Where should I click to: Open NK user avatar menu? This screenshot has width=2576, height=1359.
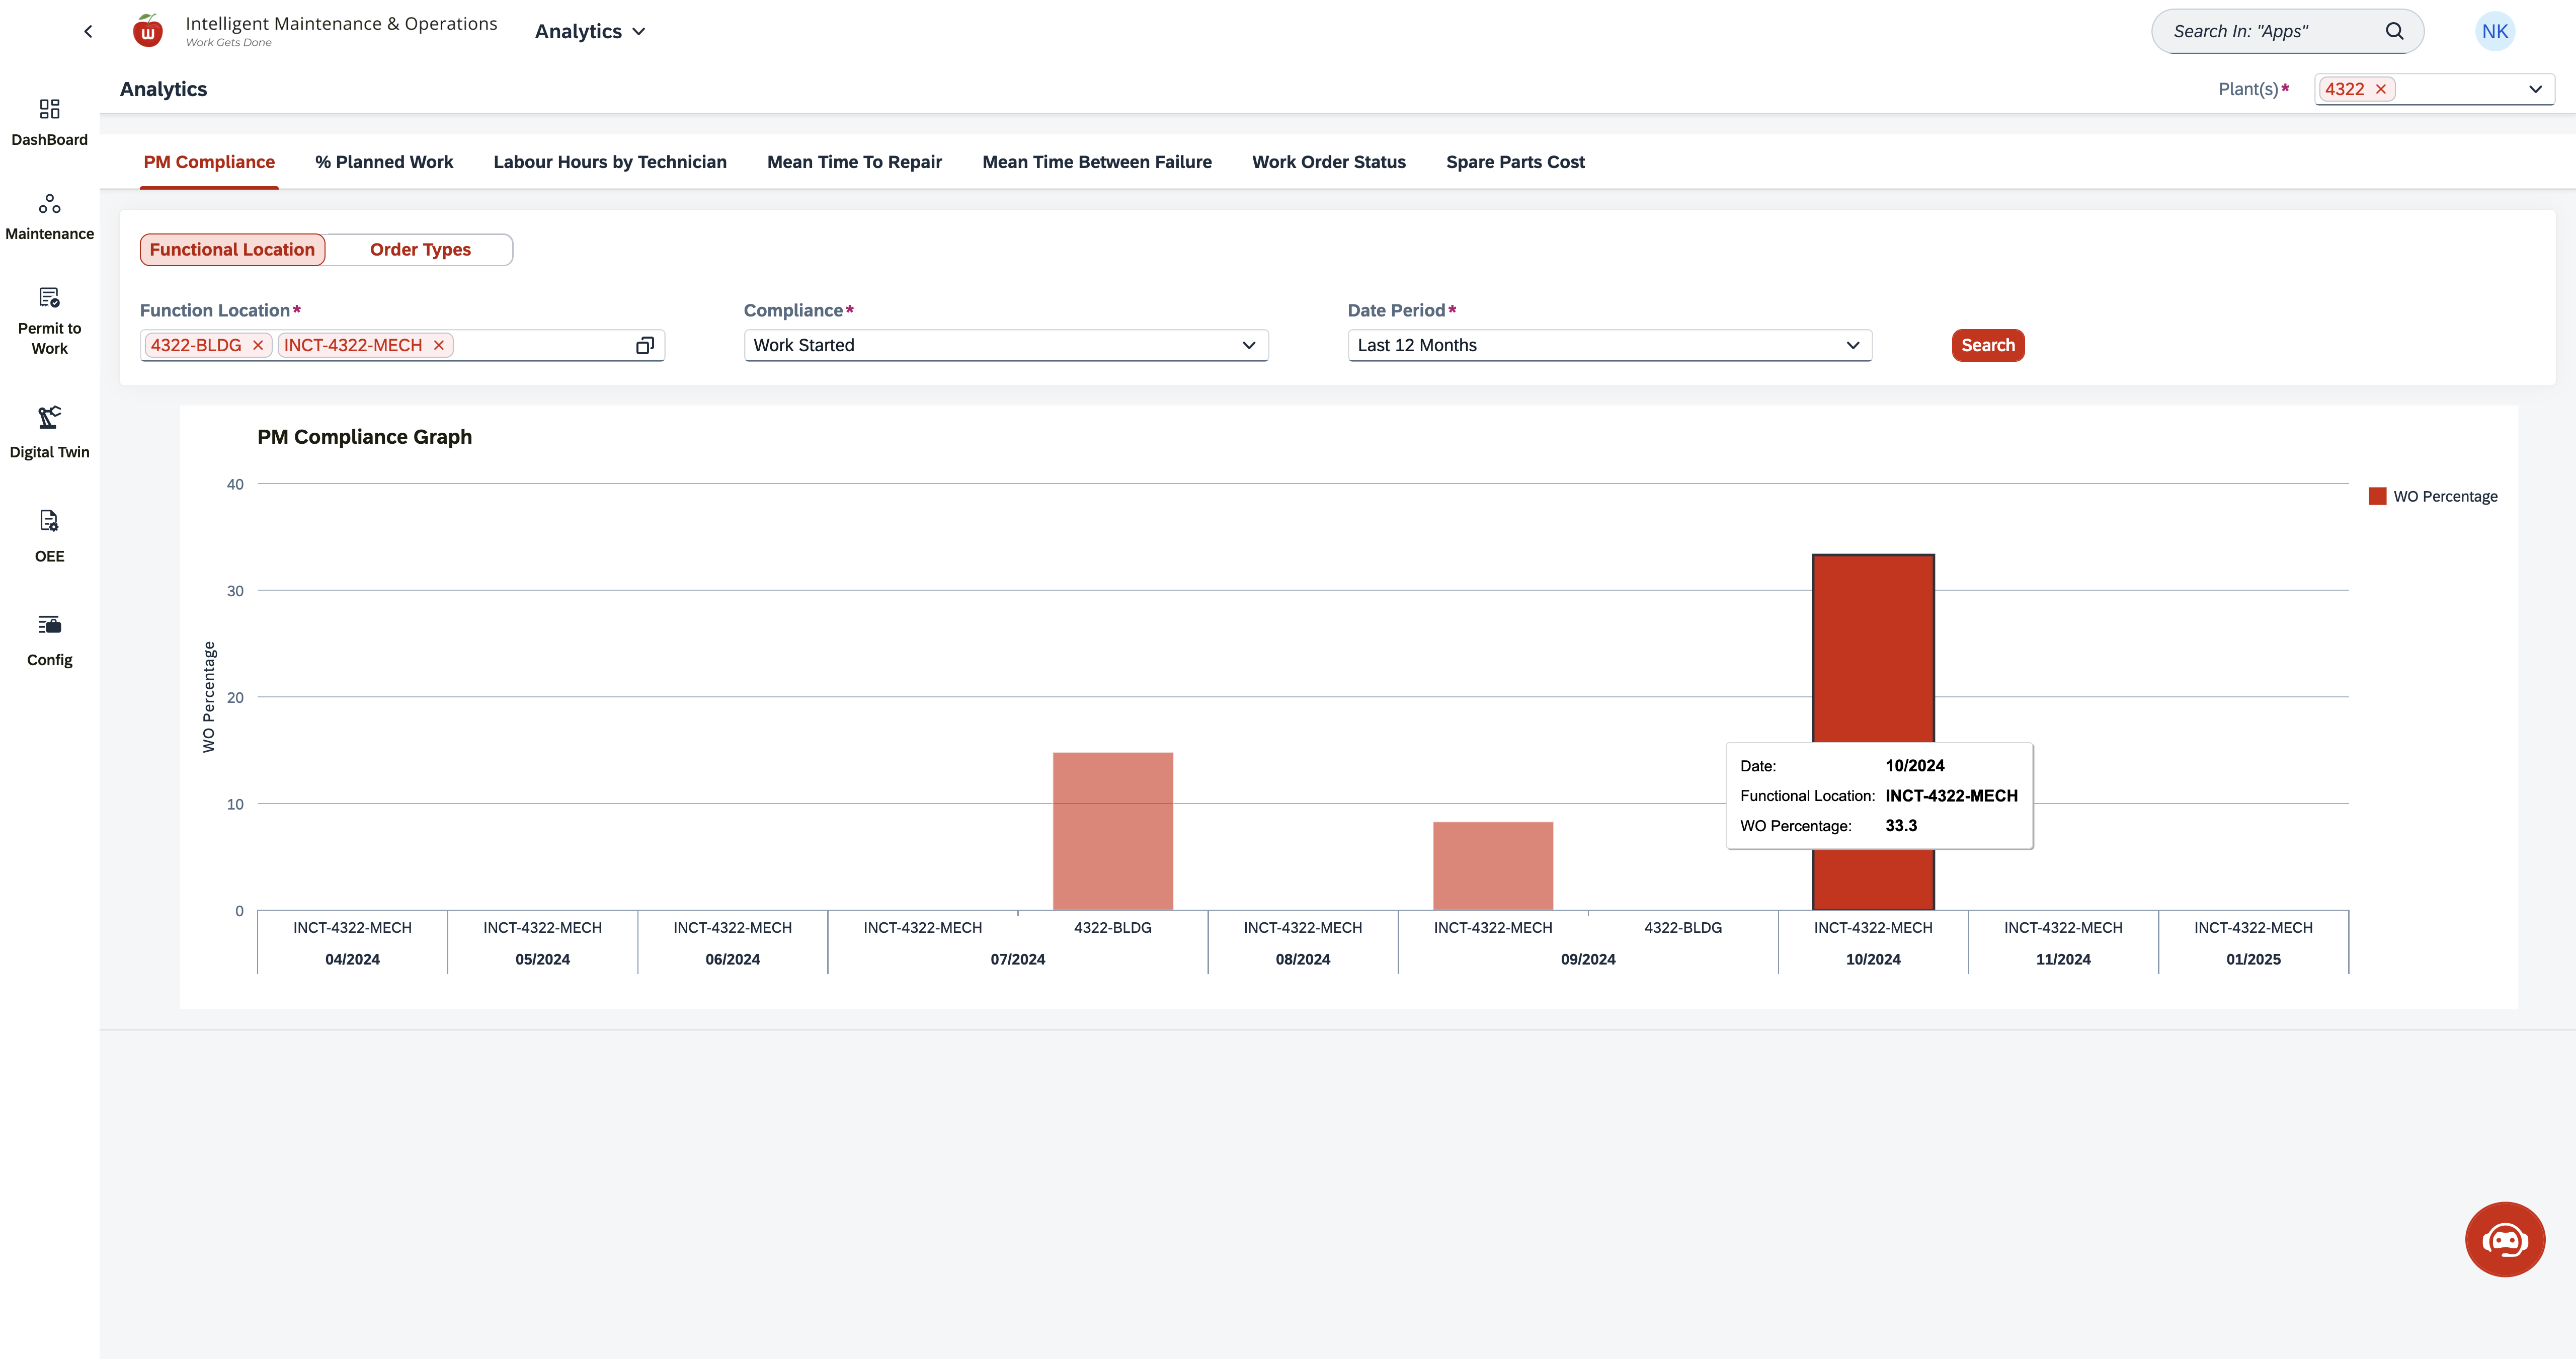(x=2494, y=31)
